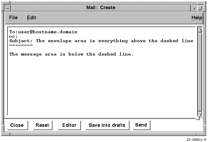Image resolution: width=209 pixels, height=142 pixels.
Task: Click the dashed separator line
Action: (x=21, y=45)
